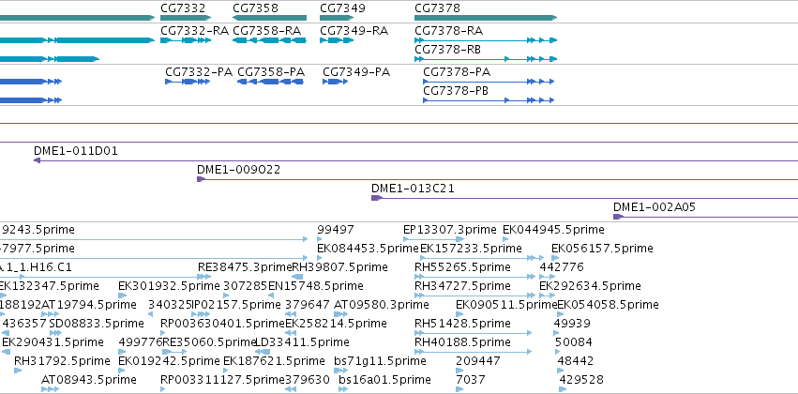
Task: Click the RH34727.5prime EST label
Action: [462, 286]
